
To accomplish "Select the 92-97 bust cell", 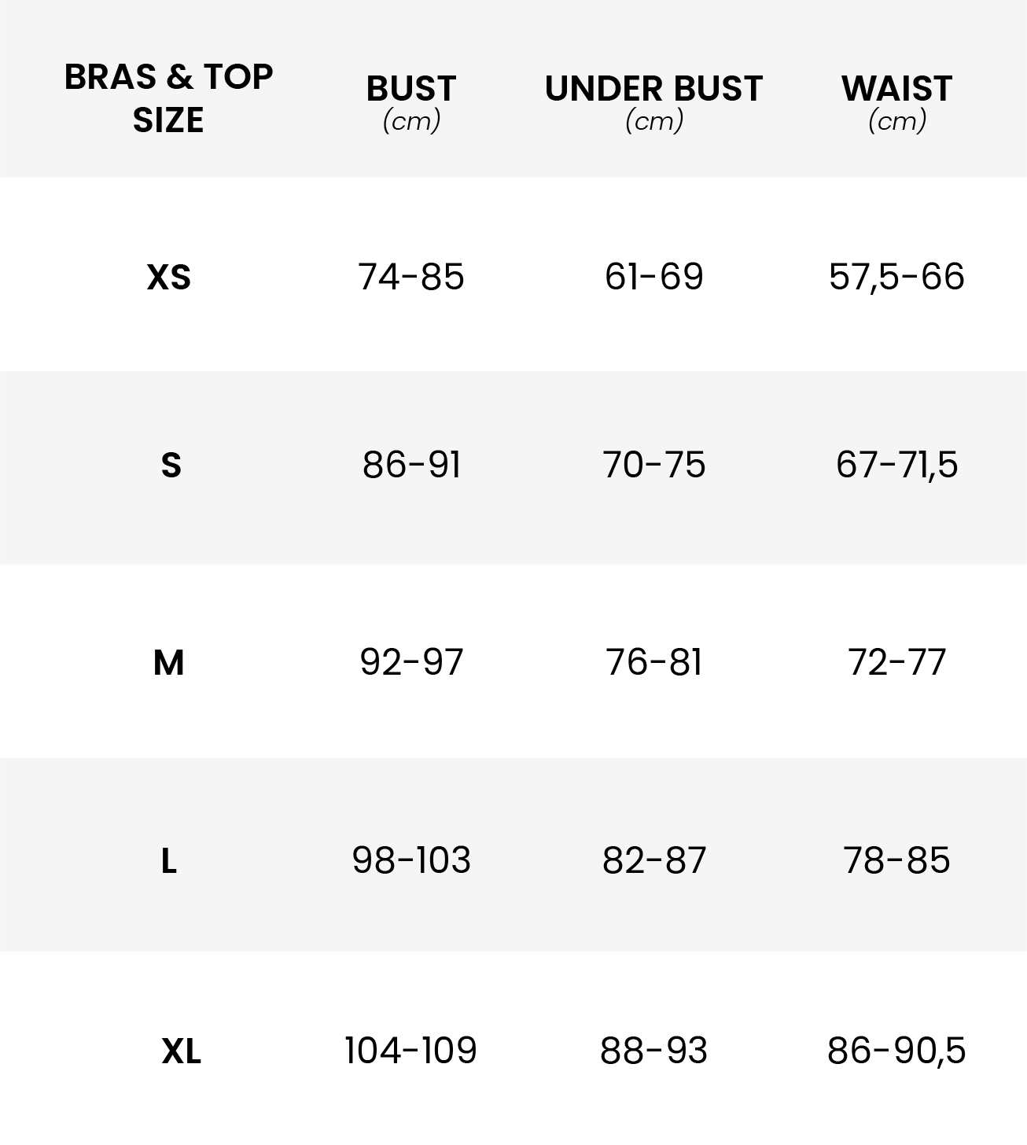I will tap(410, 662).
